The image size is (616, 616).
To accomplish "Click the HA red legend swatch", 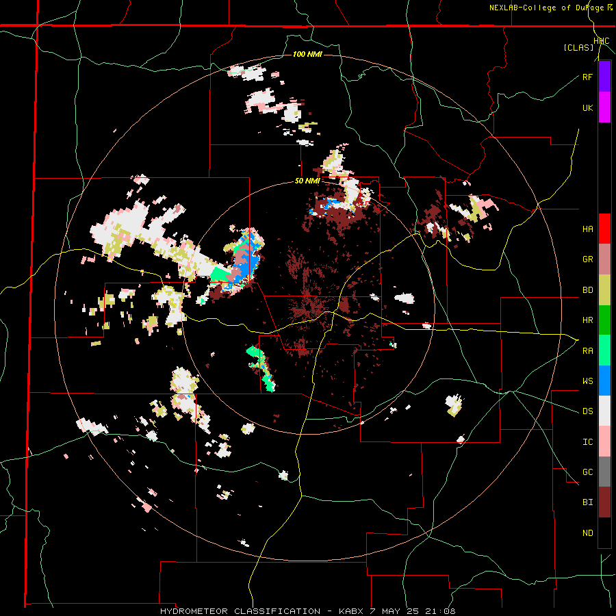I will coord(604,229).
